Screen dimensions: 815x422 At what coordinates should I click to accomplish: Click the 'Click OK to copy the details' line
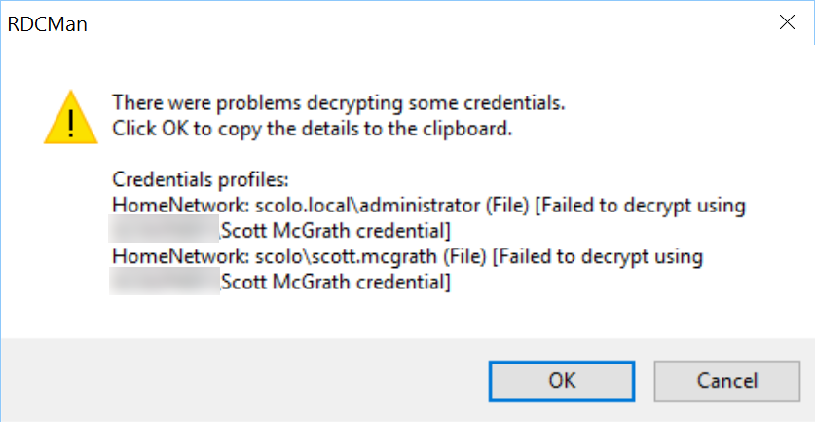(313, 129)
